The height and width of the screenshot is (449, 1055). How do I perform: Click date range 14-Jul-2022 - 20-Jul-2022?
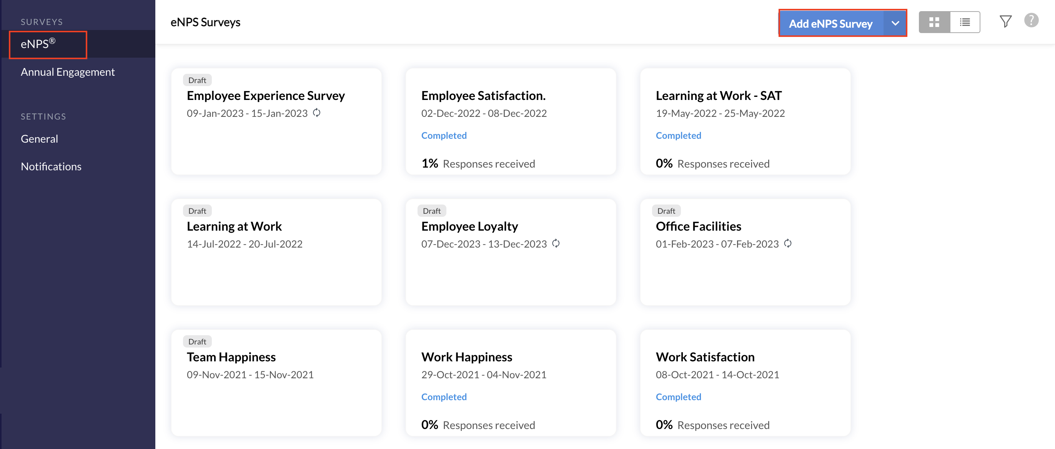(x=245, y=244)
